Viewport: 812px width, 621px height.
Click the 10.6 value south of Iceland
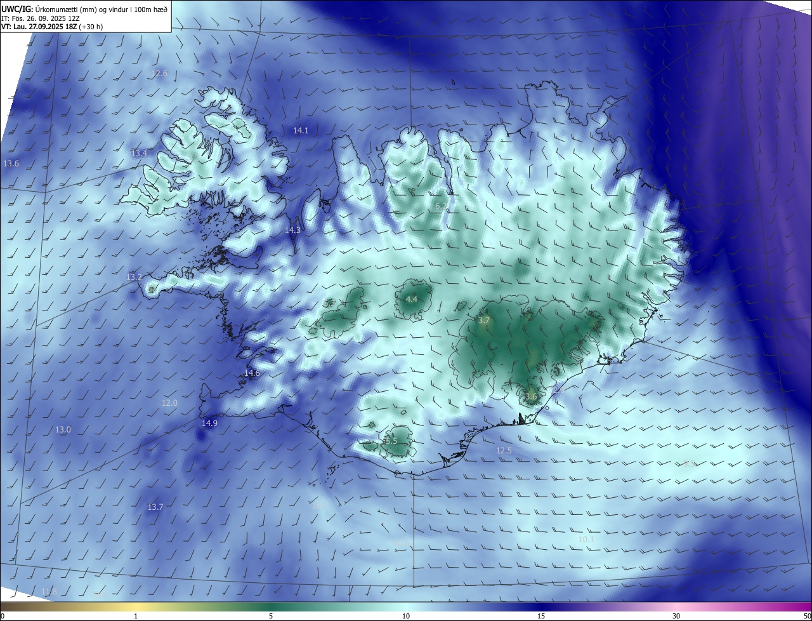[x=401, y=543]
